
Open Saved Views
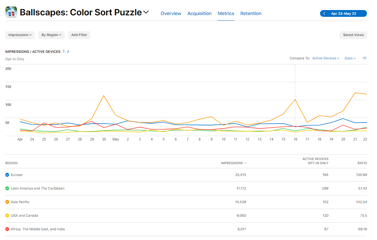point(353,35)
